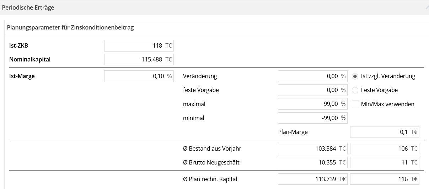Click the Nominalkapital value field
This screenshot has height=189, width=429.
[x=139, y=59]
